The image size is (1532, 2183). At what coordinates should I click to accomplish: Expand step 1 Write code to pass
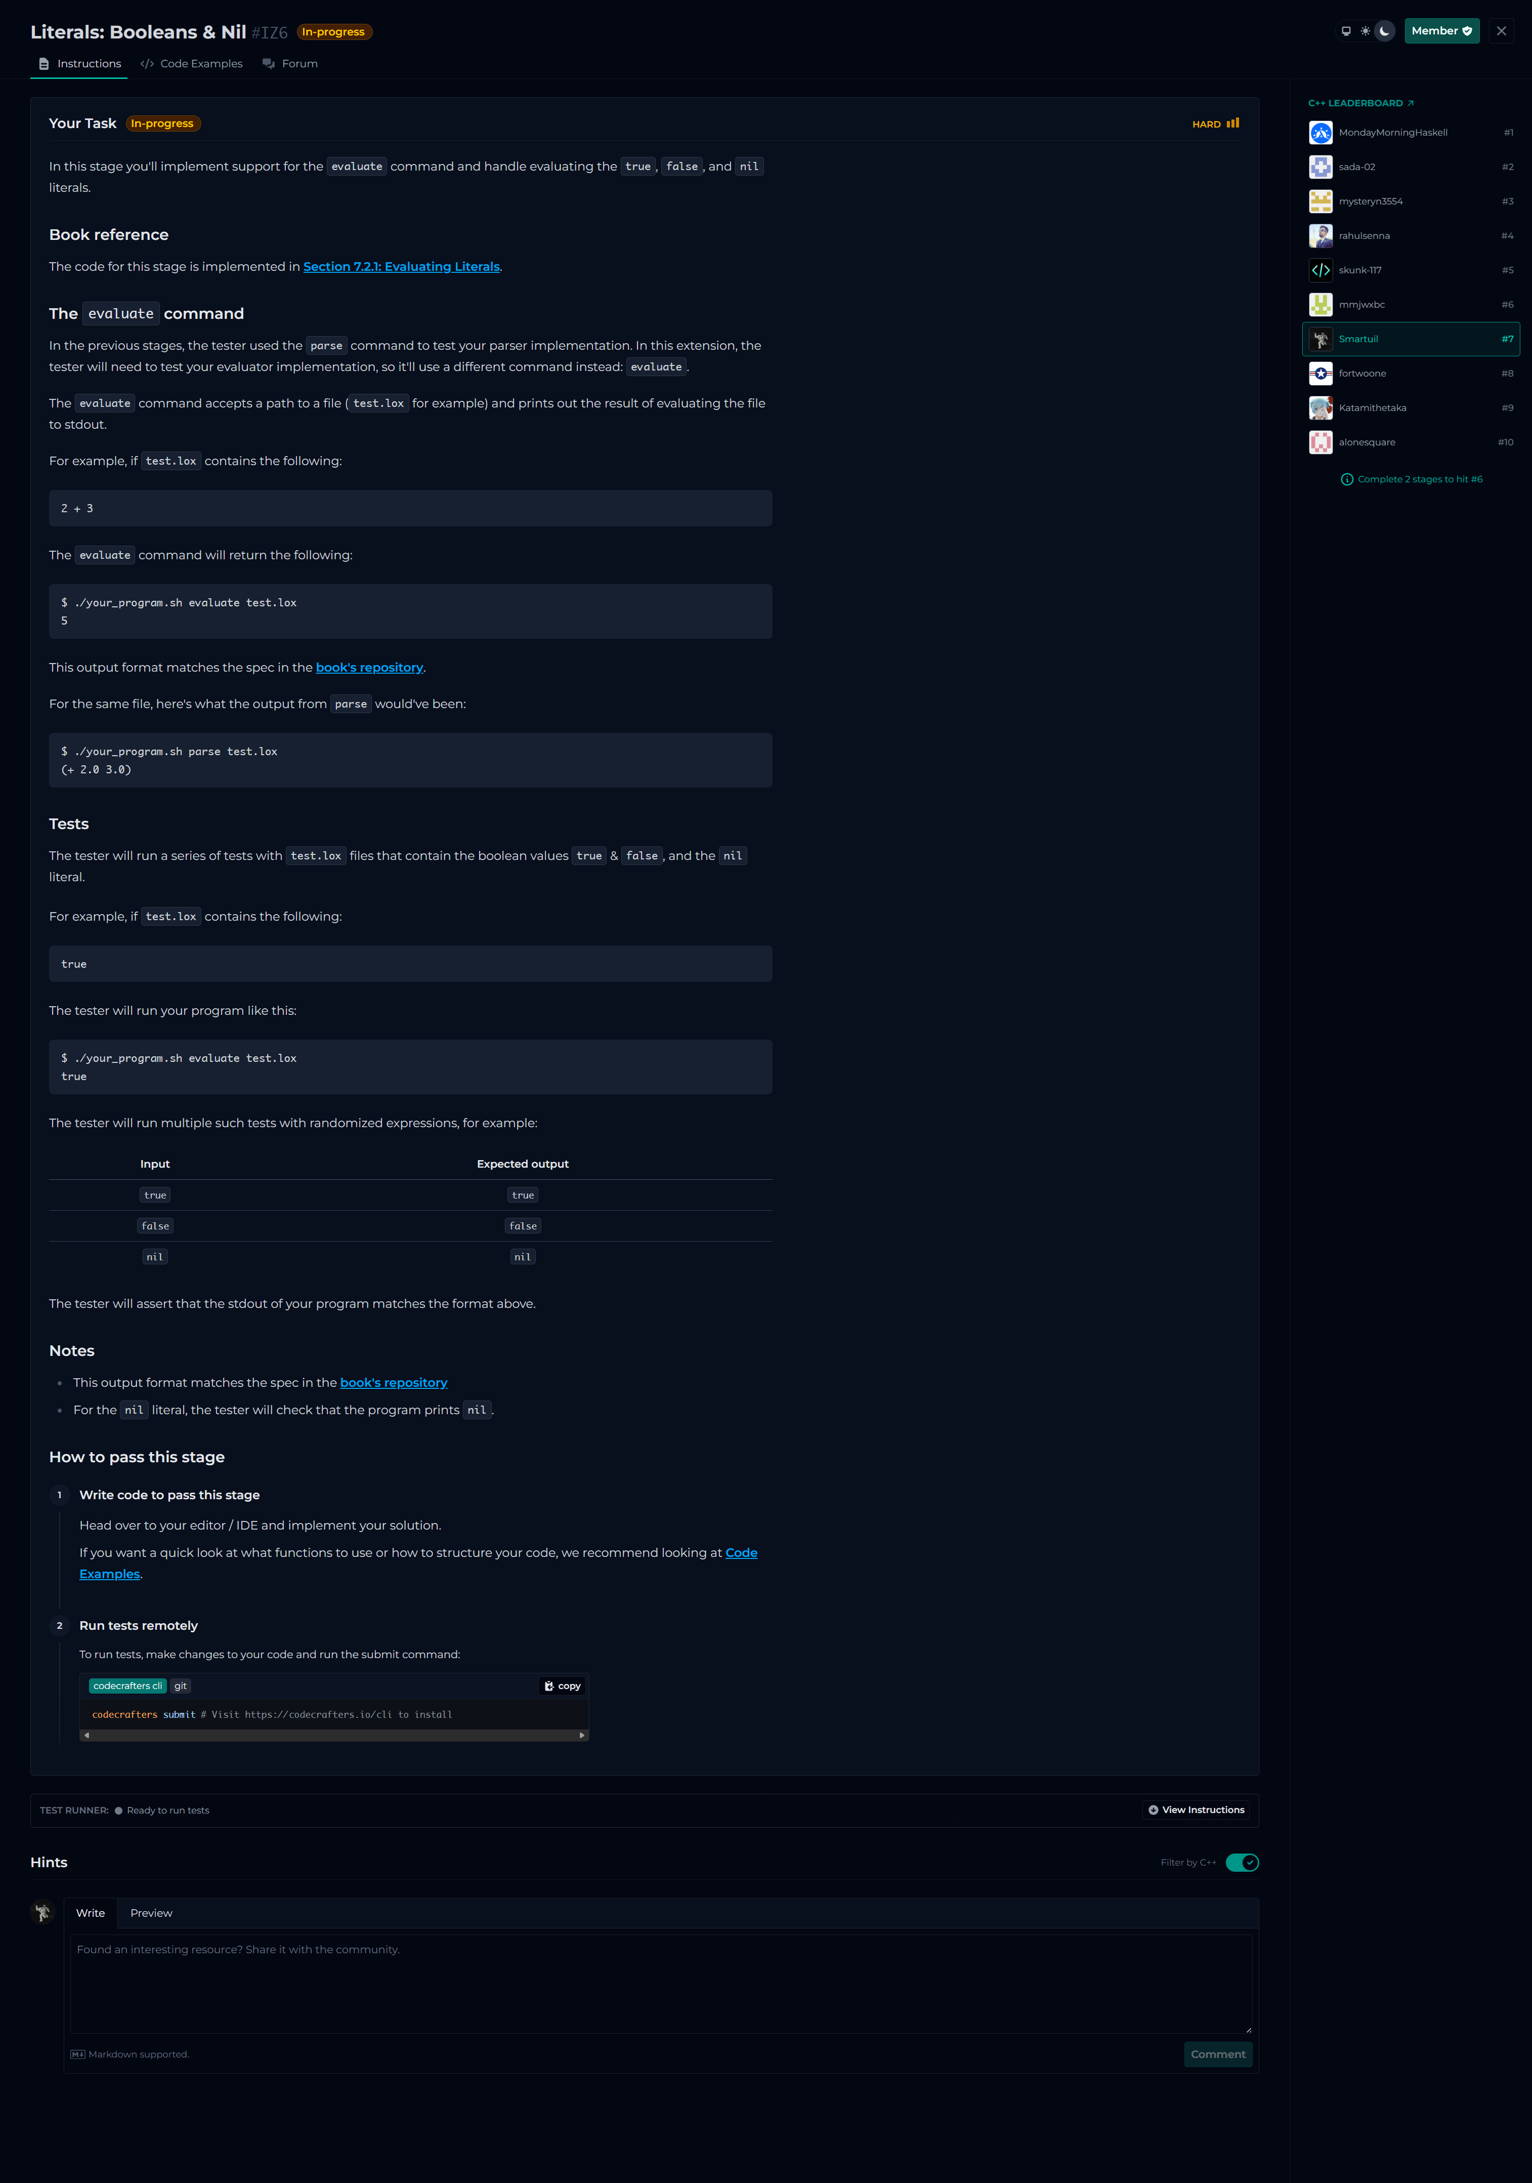click(169, 1495)
